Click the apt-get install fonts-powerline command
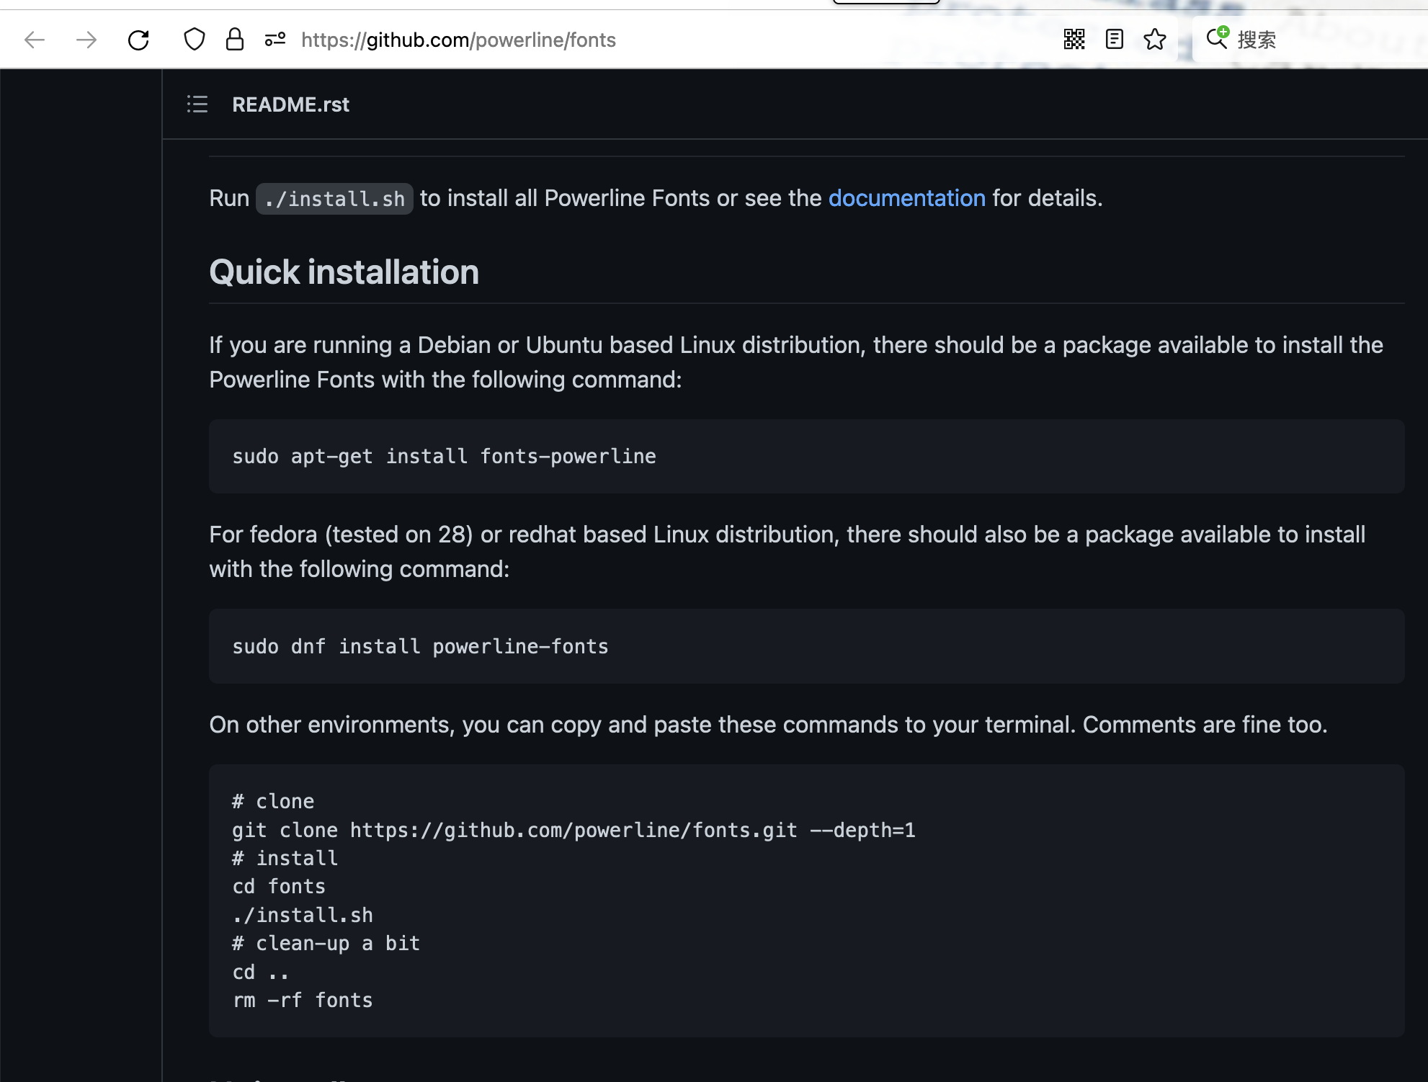 click(x=444, y=457)
